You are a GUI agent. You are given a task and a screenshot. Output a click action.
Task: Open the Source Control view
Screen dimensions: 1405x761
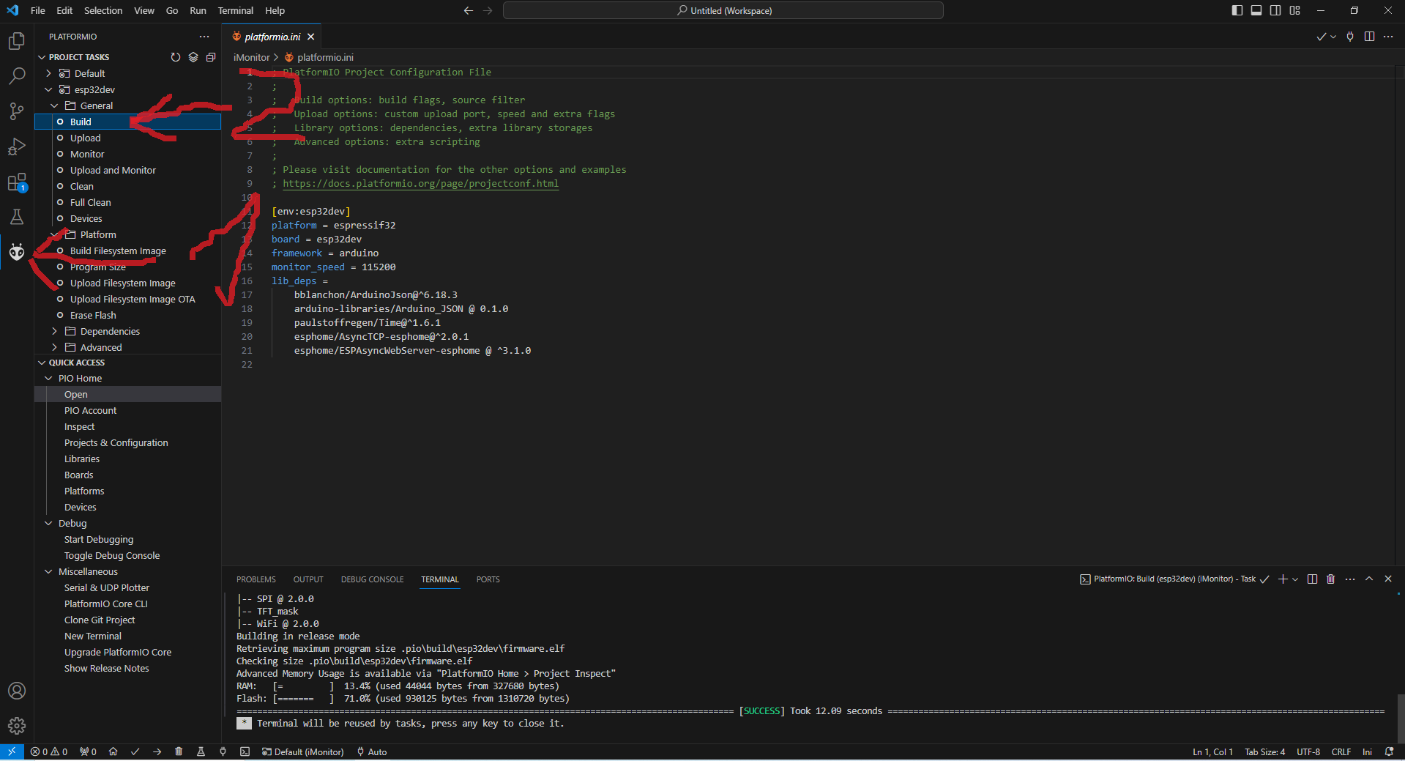[16, 111]
